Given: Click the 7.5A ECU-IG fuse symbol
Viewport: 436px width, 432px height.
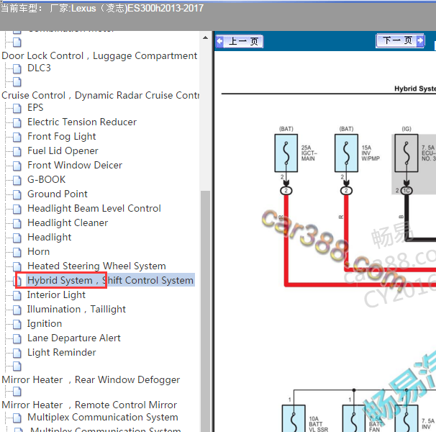Looking at the screenshot, I should [407, 153].
